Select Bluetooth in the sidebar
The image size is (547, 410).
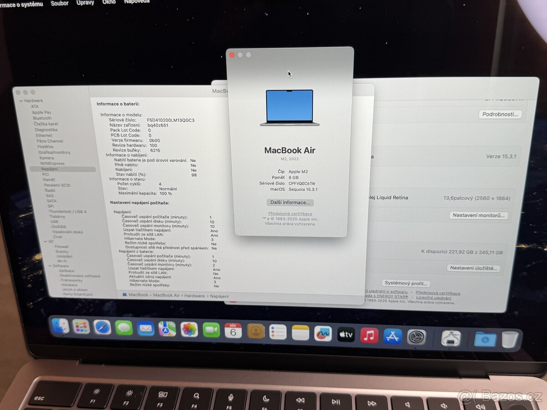point(42,118)
